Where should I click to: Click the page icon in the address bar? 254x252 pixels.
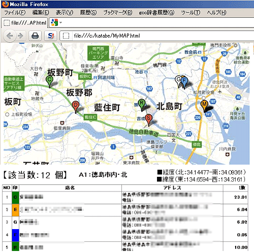coord(66,36)
